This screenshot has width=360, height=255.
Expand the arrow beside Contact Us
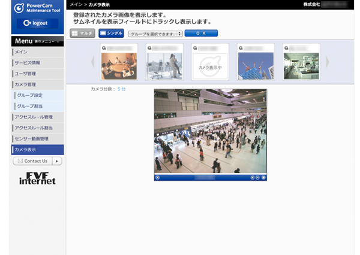(x=57, y=161)
